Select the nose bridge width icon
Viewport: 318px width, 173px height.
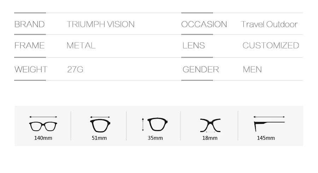tap(210, 125)
